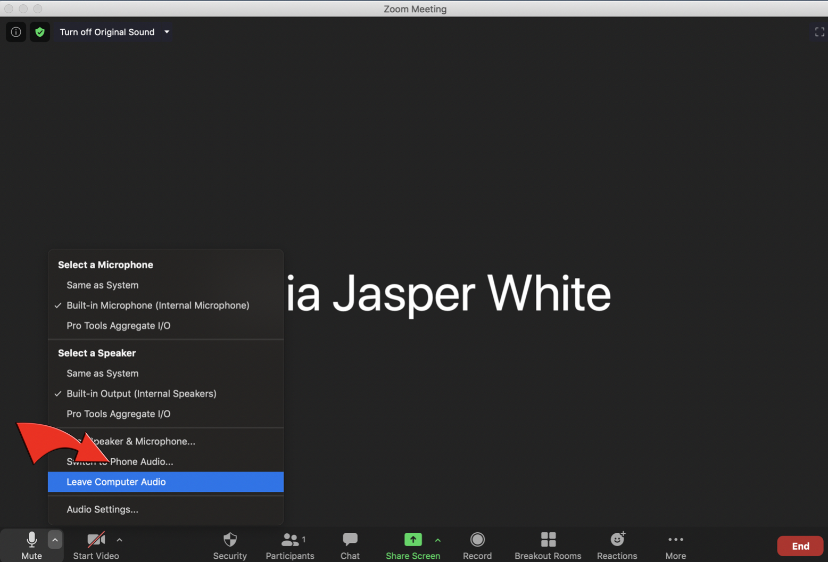Start Video with the camera icon
828x562 pixels.
[96, 545]
